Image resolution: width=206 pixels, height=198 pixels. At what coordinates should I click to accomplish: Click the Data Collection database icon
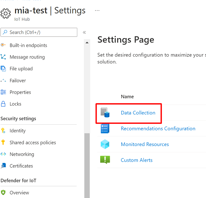[x=105, y=113]
